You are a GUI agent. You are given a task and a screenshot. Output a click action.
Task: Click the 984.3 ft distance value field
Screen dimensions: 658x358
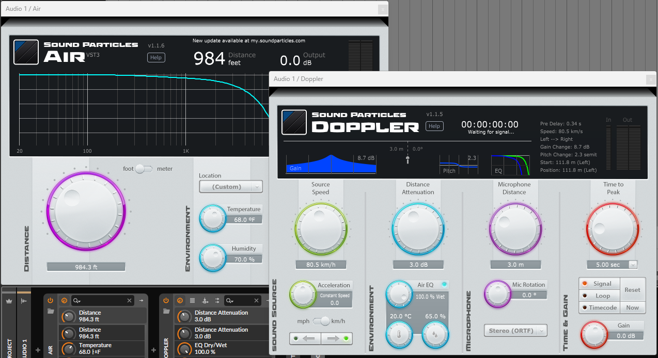86,267
